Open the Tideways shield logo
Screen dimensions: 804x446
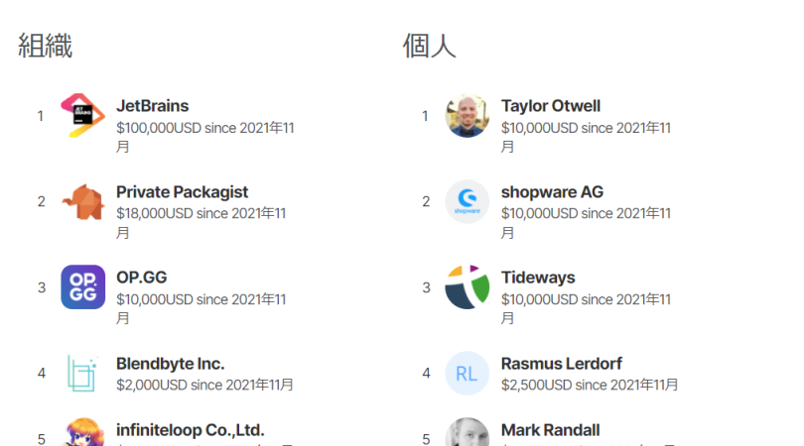[468, 287]
